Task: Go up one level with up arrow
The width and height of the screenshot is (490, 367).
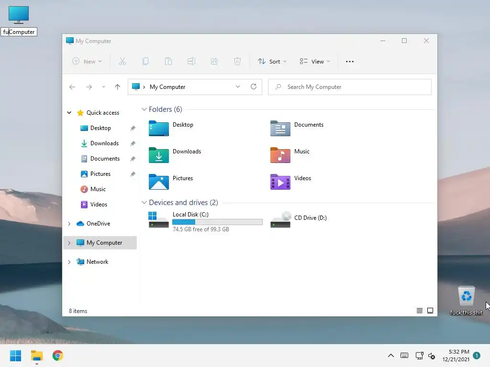Action: coord(118,87)
